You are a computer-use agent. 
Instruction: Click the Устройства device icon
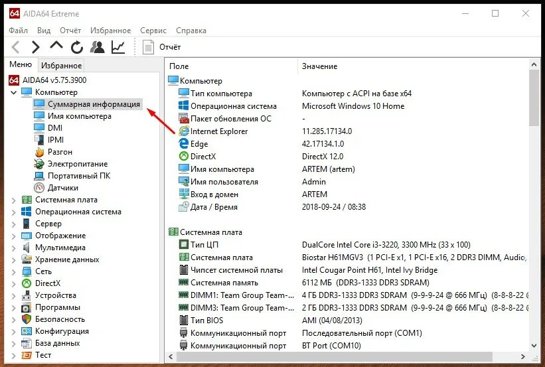(x=27, y=295)
